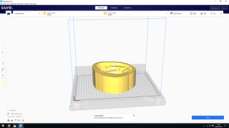Open the Windows Start menu
This screenshot has height=128, width=229.
click(3, 126)
